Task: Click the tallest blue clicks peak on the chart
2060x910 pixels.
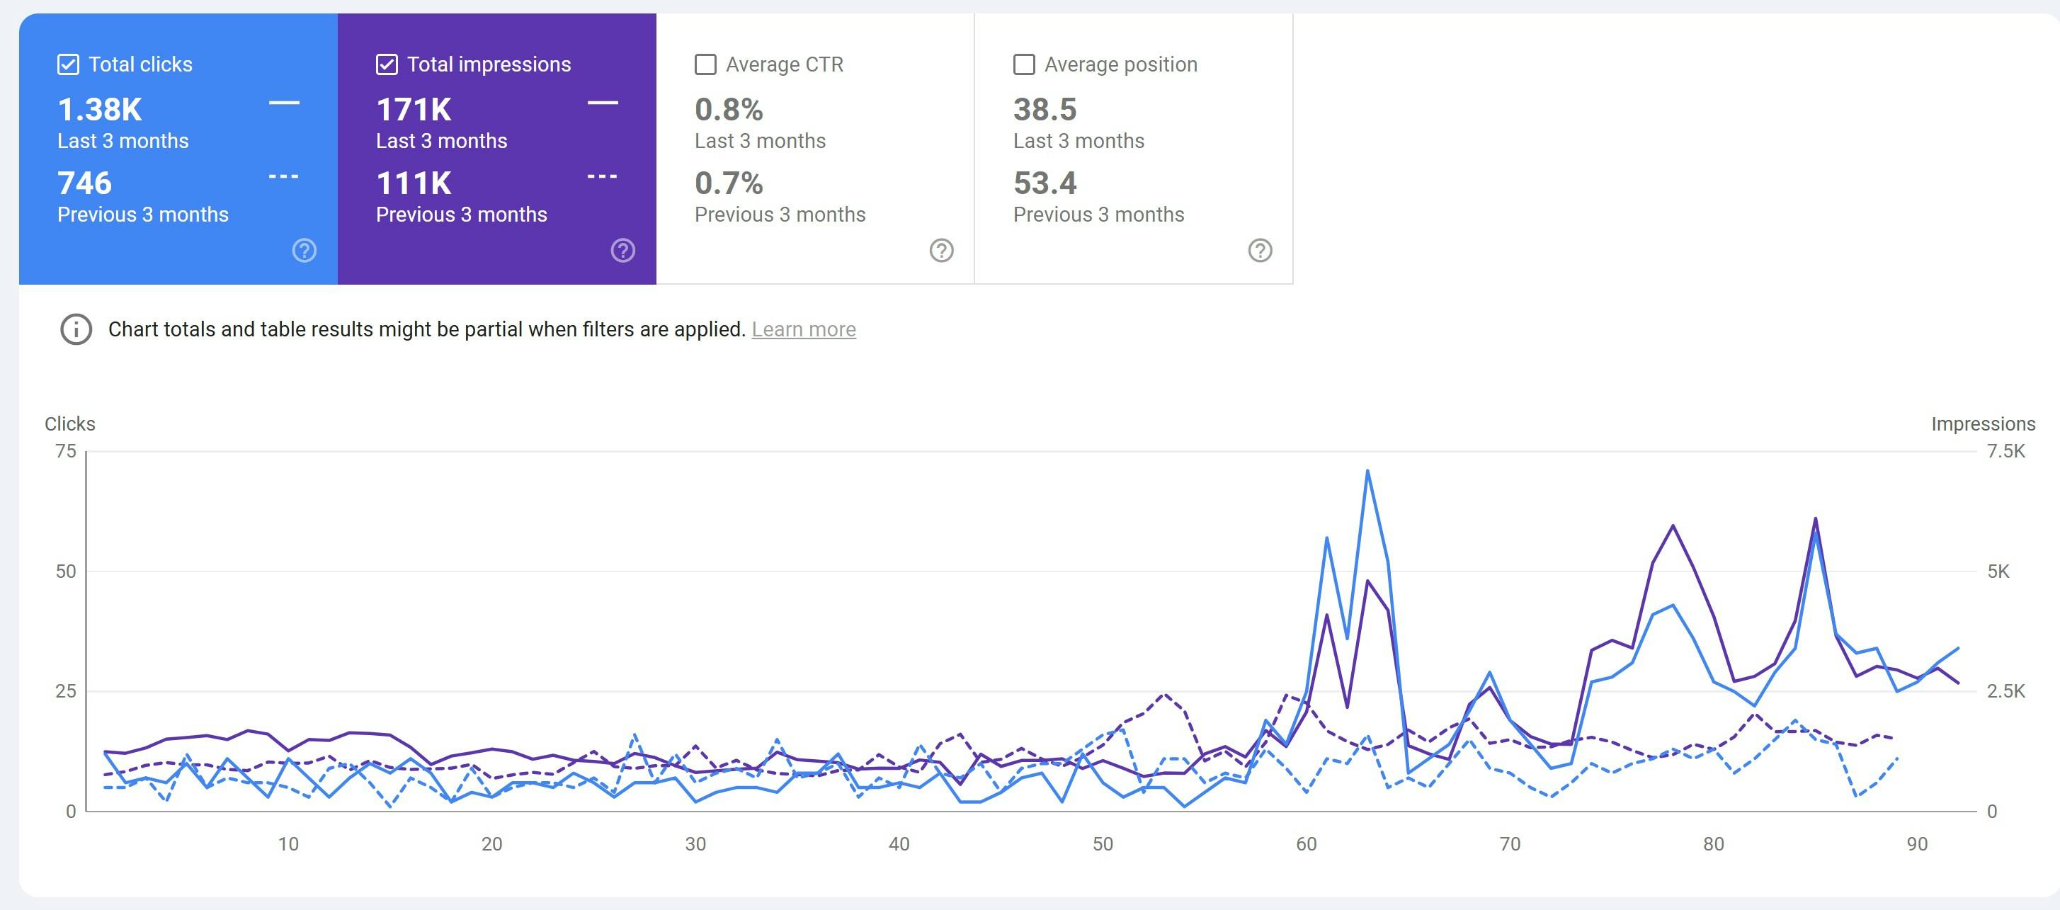Action: [1368, 472]
